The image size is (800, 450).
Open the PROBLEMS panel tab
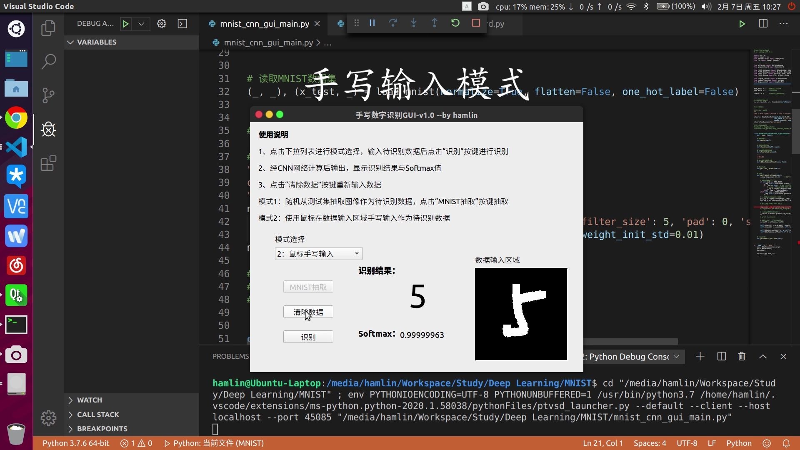coord(230,357)
